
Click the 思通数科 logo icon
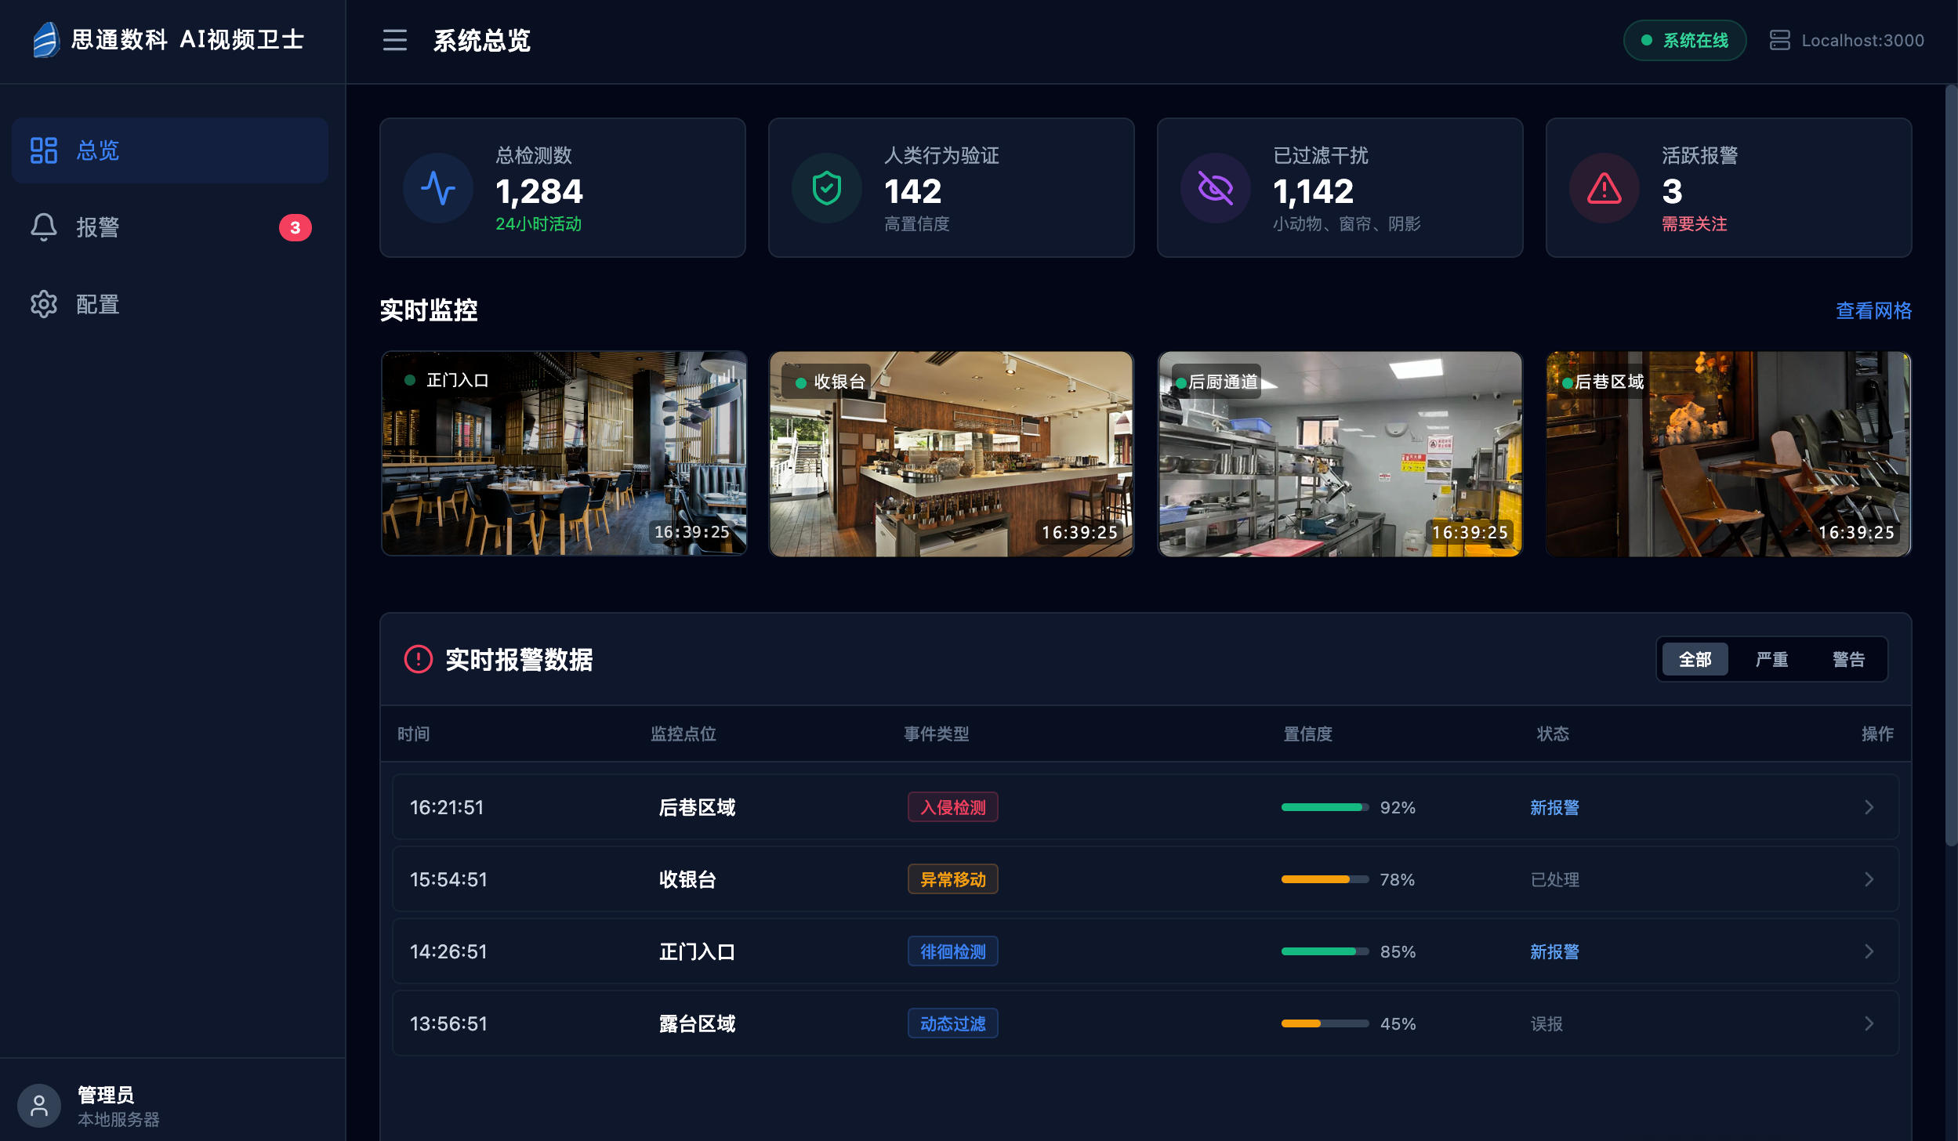46,39
